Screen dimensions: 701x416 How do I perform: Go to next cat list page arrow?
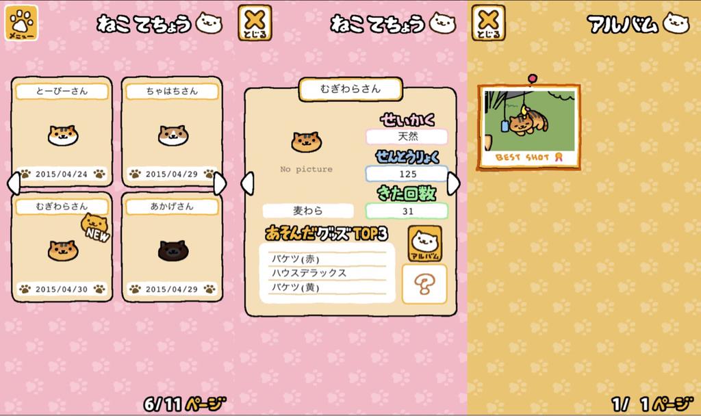(x=220, y=183)
